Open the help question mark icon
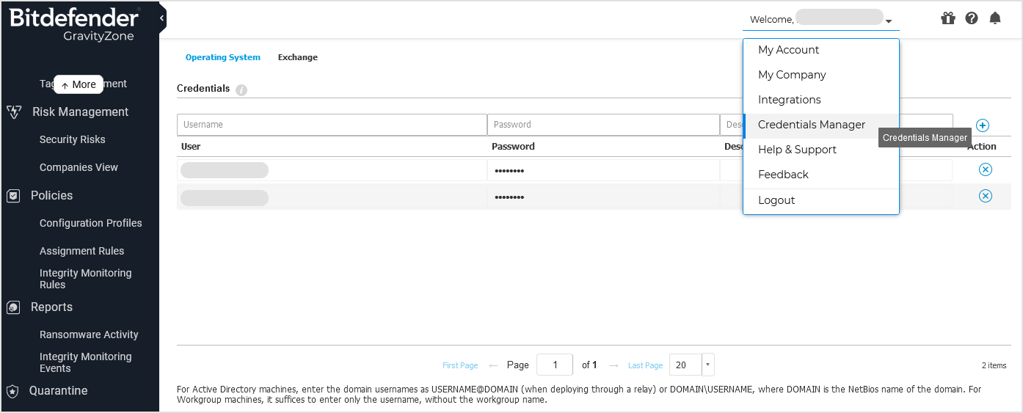Screen dimensions: 1023x413 [972, 18]
